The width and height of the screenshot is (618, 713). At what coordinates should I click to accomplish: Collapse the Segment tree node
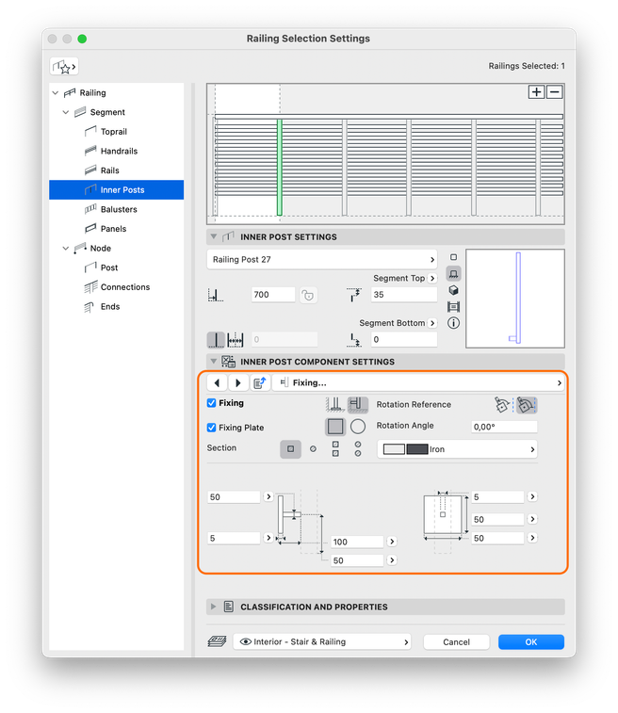coord(66,113)
